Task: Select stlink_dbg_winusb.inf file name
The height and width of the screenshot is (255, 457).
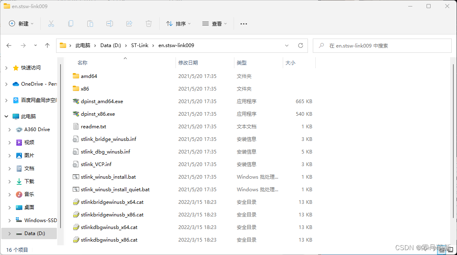Action: pos(106,151)
